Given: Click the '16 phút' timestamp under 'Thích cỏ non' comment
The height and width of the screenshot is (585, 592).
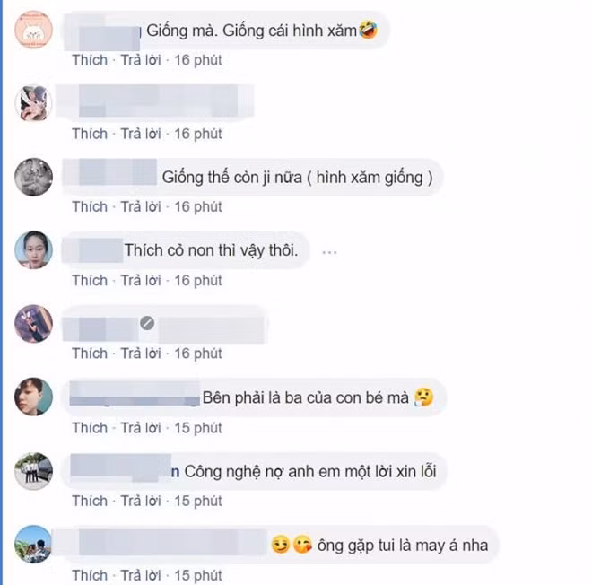Looking at the screenshot, I should [x=198, y=281].
